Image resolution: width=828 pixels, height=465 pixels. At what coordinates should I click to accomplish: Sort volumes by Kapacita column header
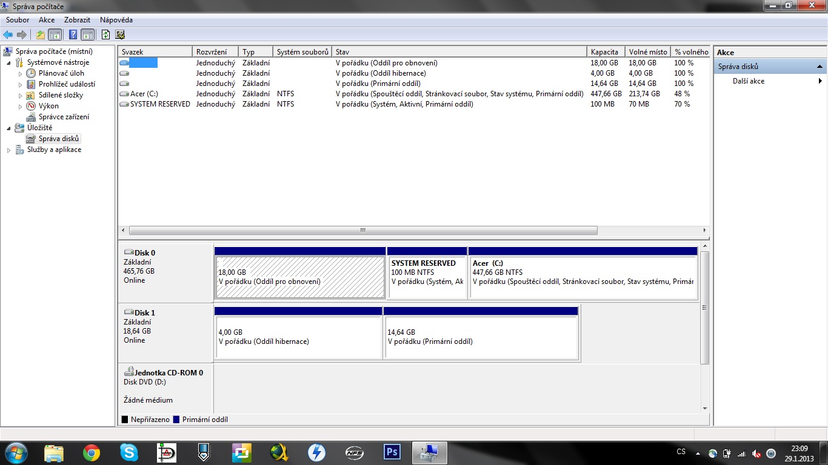click(604, 52)
